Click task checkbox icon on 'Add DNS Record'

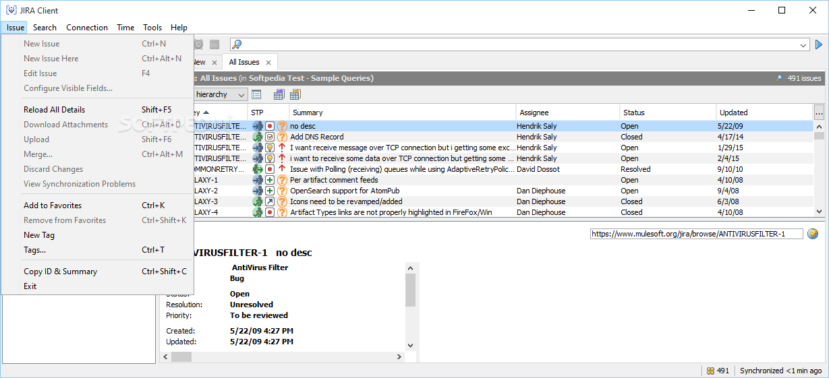(x=270, y=137)
